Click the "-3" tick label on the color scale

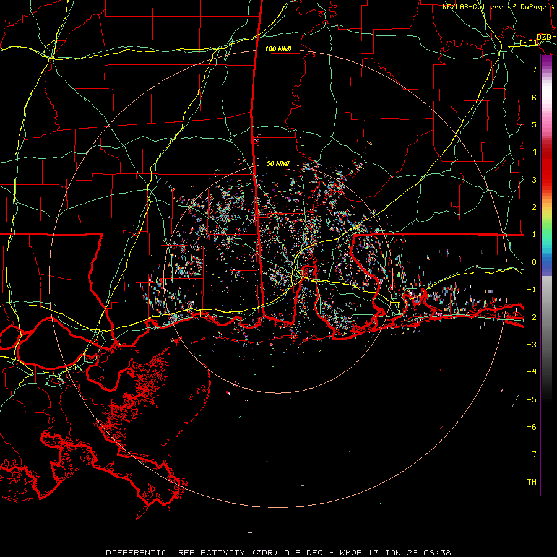[532, 344]
